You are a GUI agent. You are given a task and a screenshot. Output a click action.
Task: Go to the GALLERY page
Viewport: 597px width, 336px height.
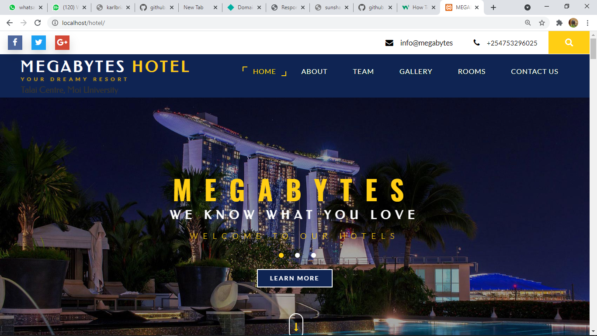(x=416, y=71)
